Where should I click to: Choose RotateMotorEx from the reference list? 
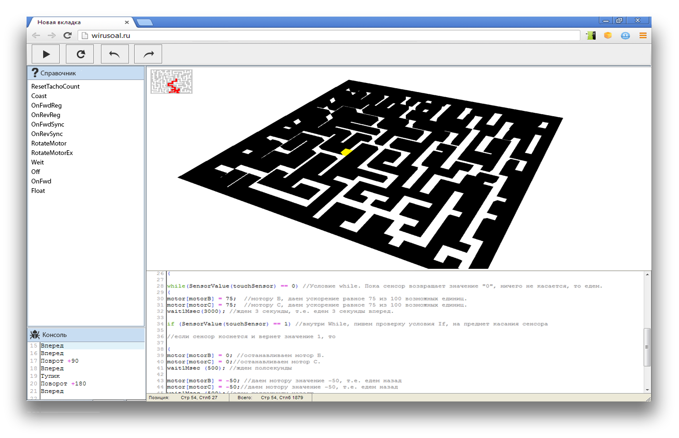[x=52, y=153]
